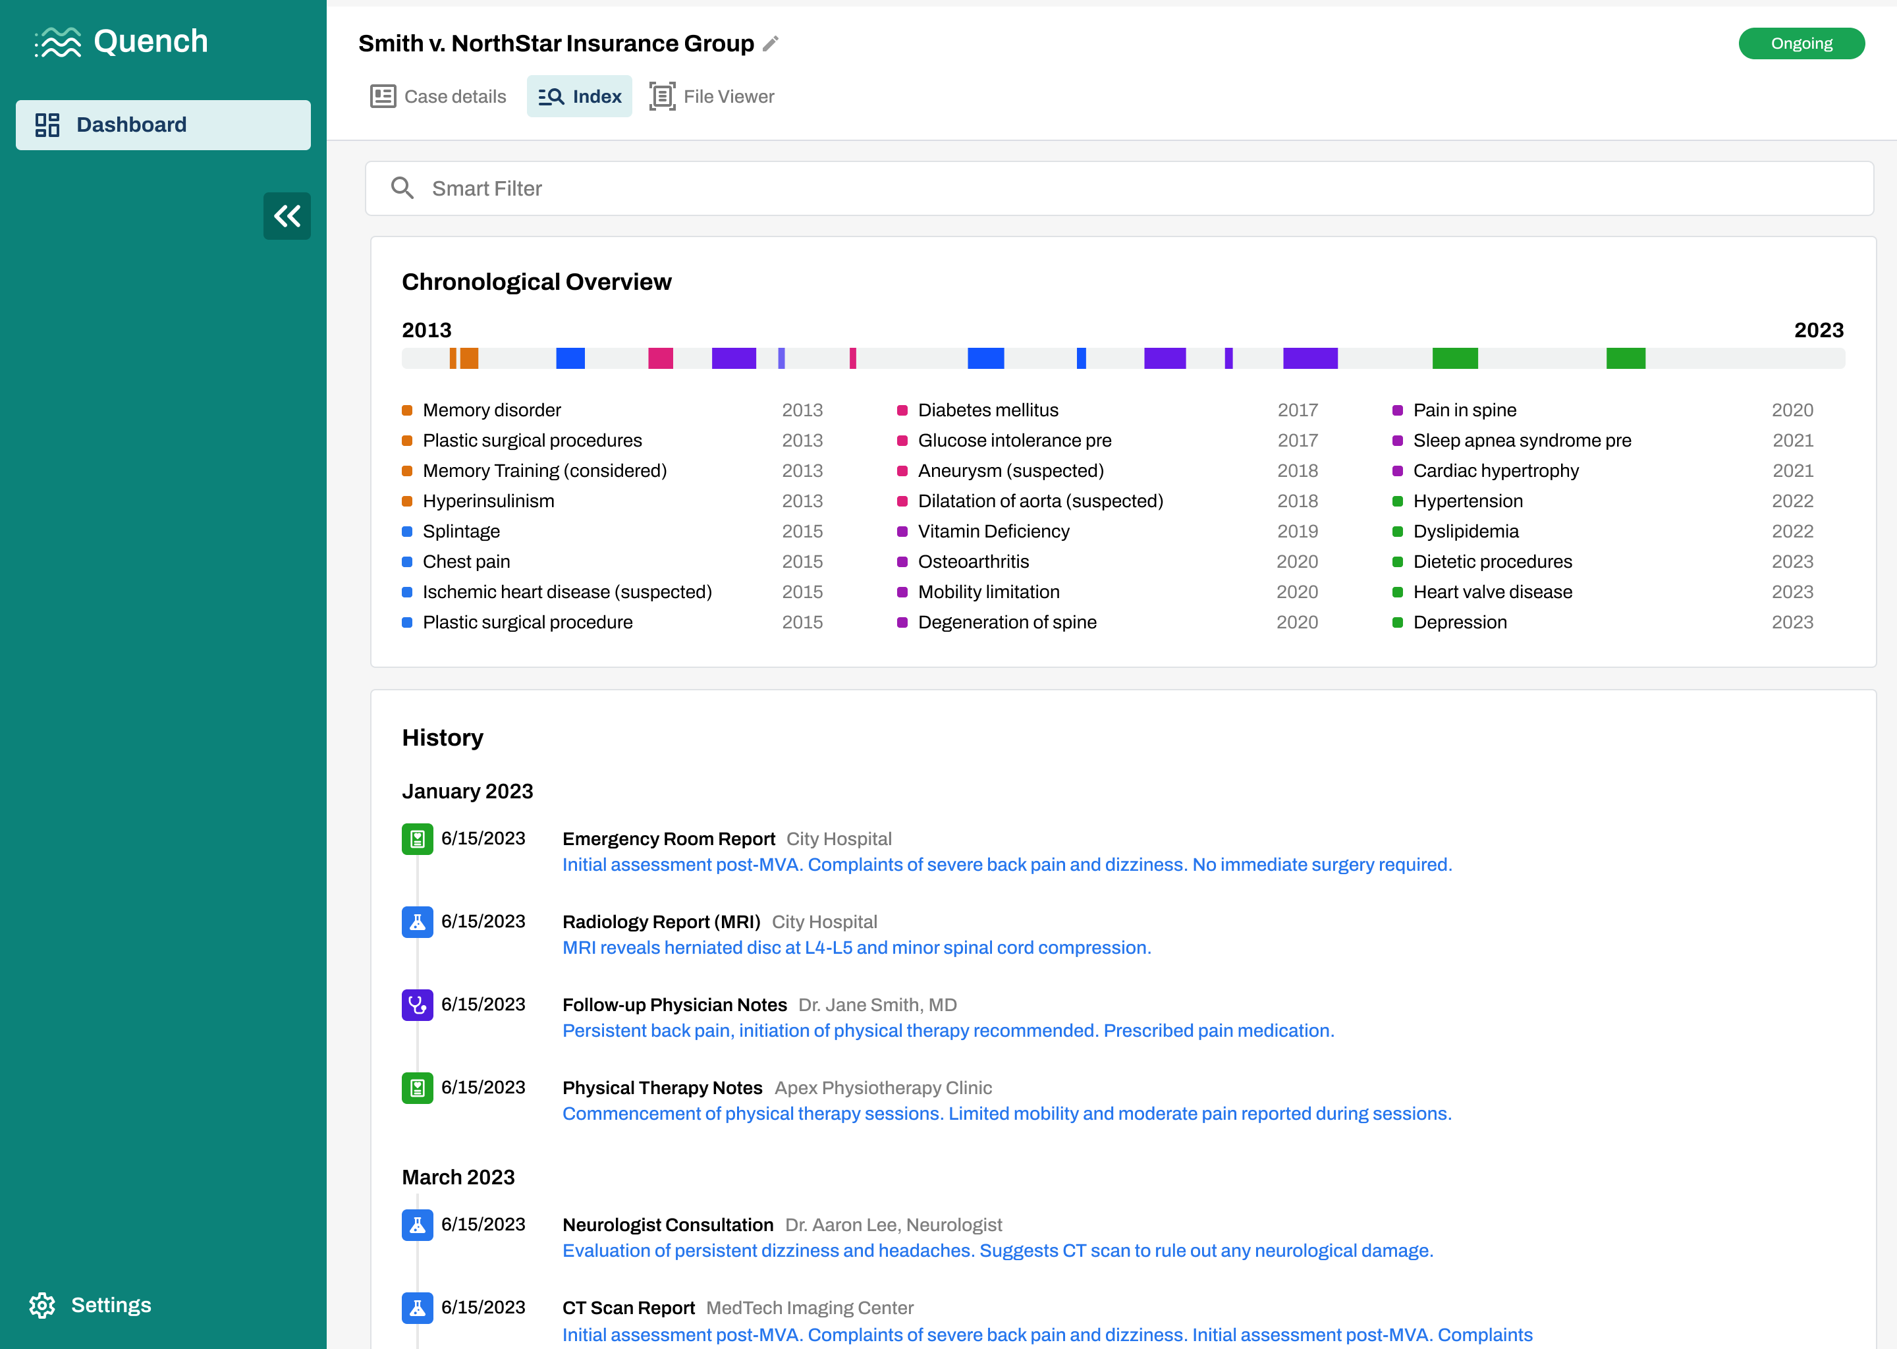Click the first green segment on timeline
Screen dimensions: 1897x1349
[x=1454, y=358]
